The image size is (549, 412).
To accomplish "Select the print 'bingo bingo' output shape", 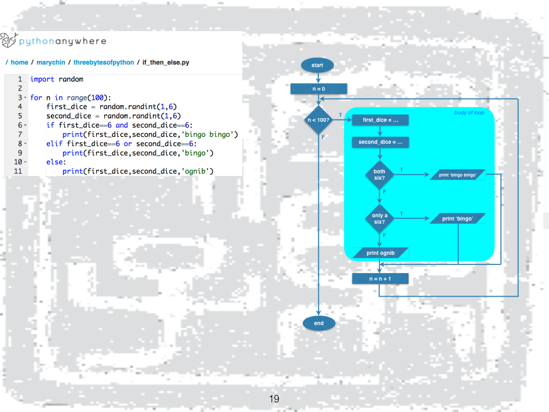I will [x=457, y=175].
